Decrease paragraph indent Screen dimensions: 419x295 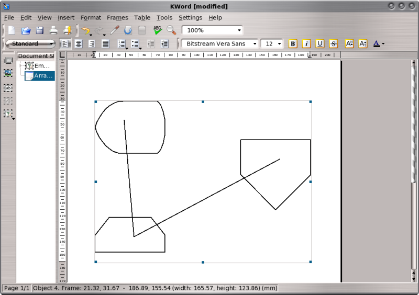click(151, 44)
